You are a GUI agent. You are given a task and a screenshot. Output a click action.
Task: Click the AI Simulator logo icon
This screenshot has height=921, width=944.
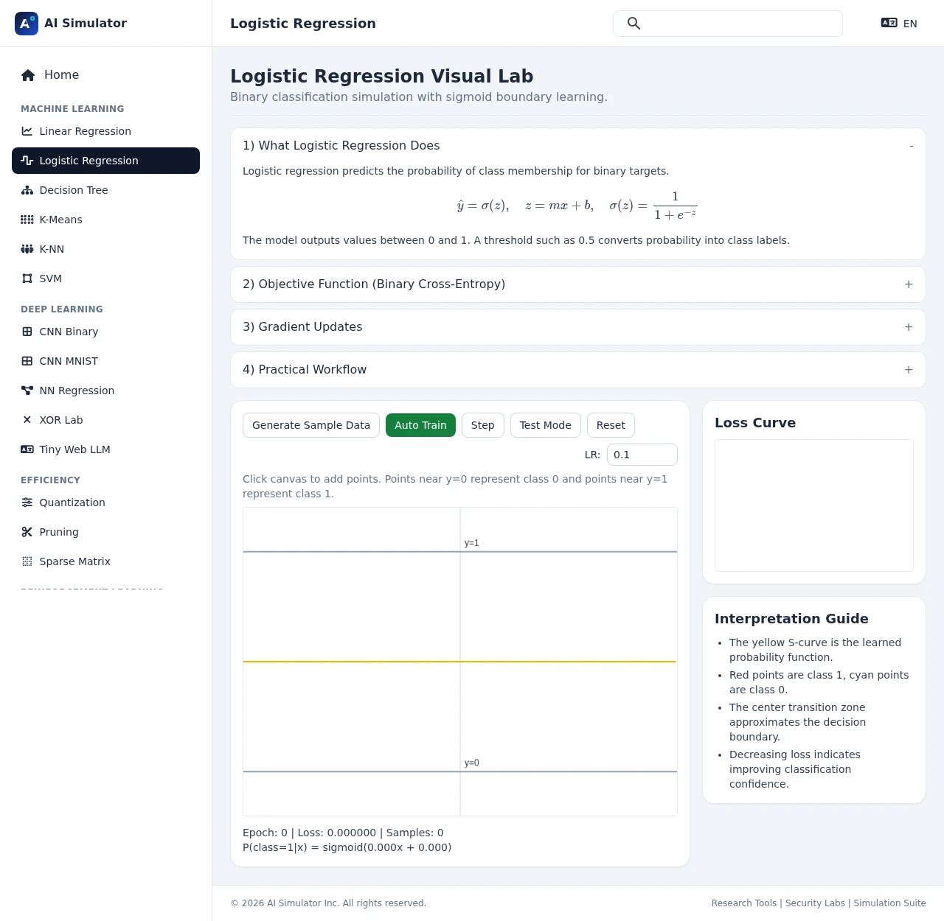click(27, 24)
